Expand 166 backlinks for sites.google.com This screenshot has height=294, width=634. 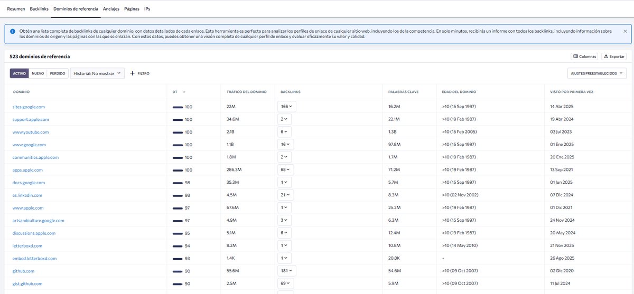coord(287,107)
